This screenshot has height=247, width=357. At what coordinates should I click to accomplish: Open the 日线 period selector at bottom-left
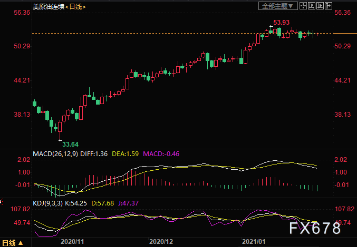click(x=12, y=243)
